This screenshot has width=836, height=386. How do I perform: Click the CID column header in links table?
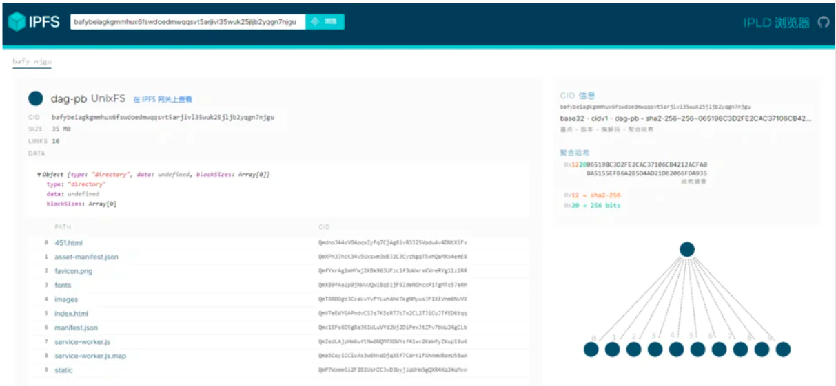coord(324,227)
